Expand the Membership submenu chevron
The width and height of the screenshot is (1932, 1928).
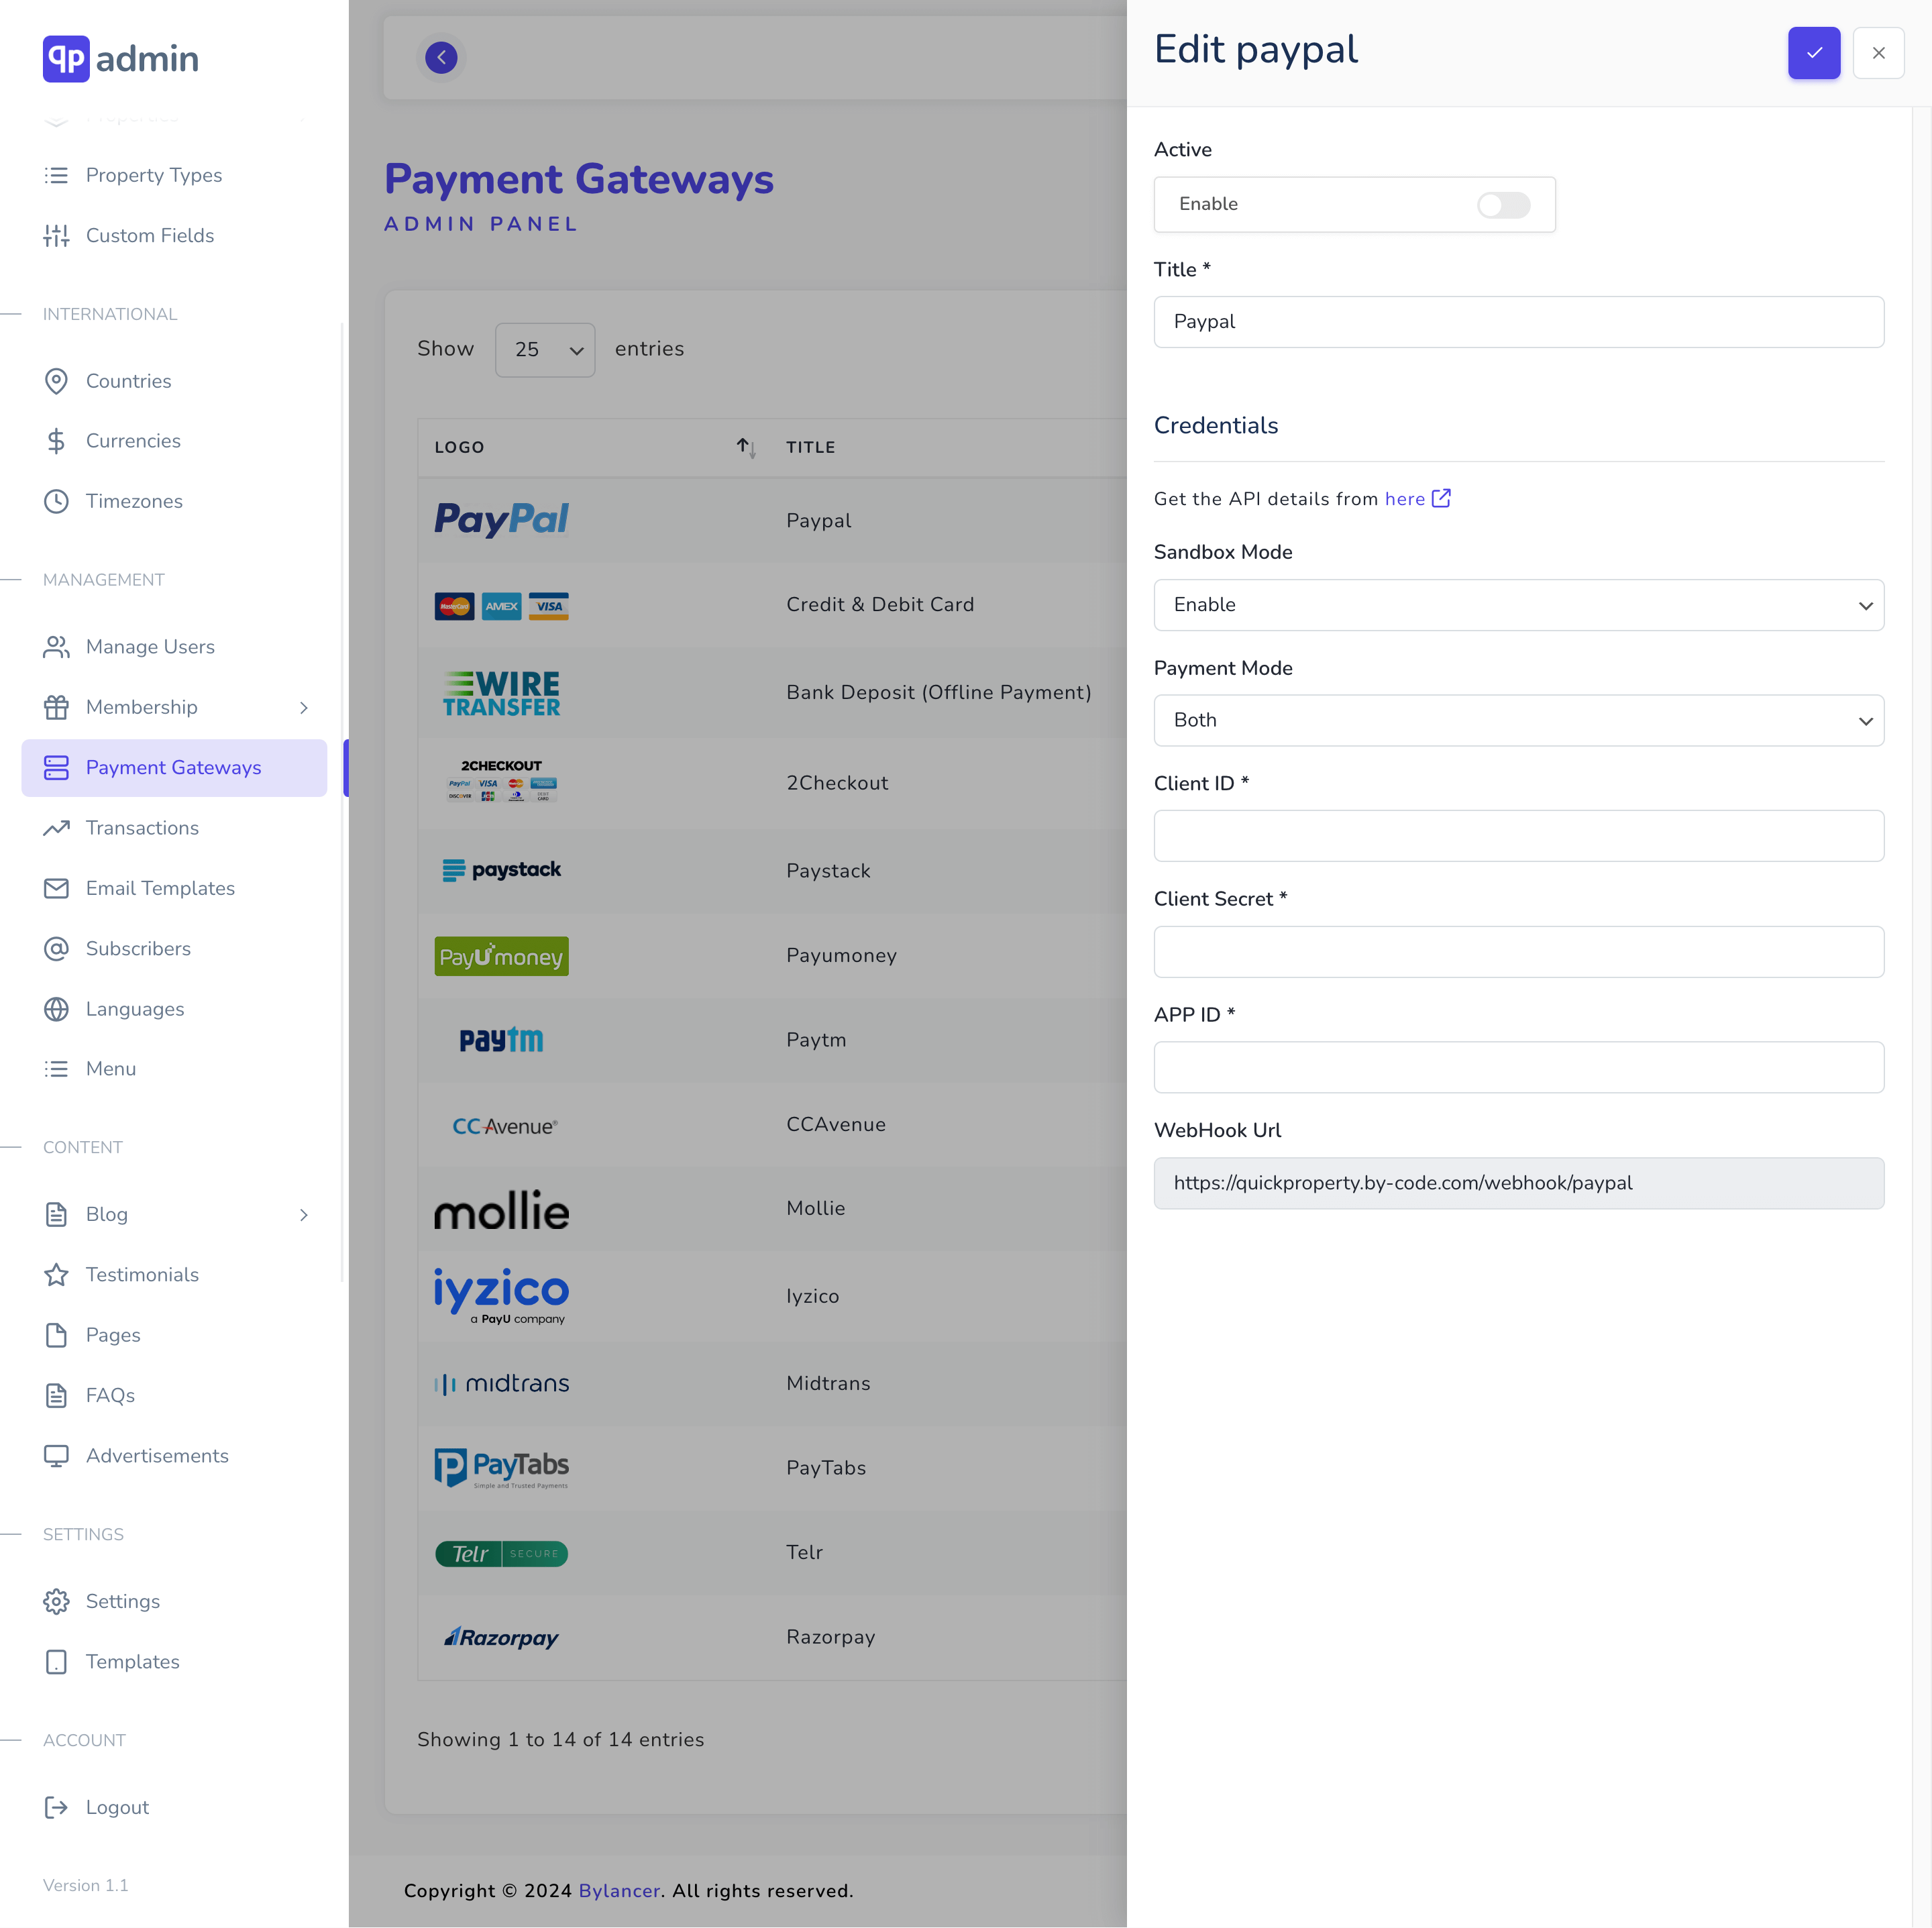[x=304, y=708]
